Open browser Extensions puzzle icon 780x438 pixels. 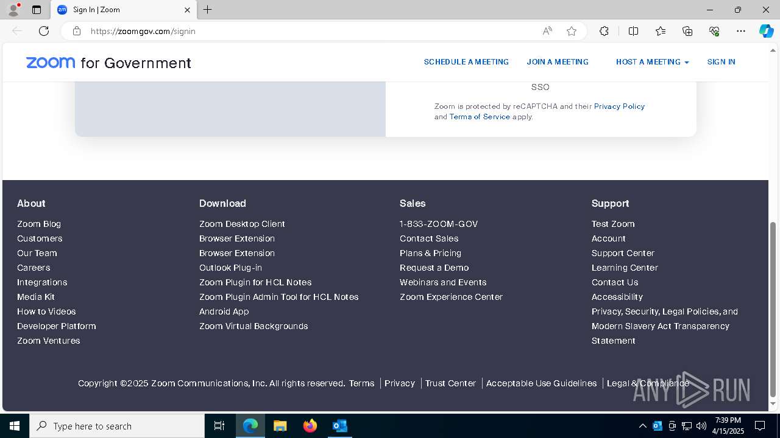click(x=604, y=31)
